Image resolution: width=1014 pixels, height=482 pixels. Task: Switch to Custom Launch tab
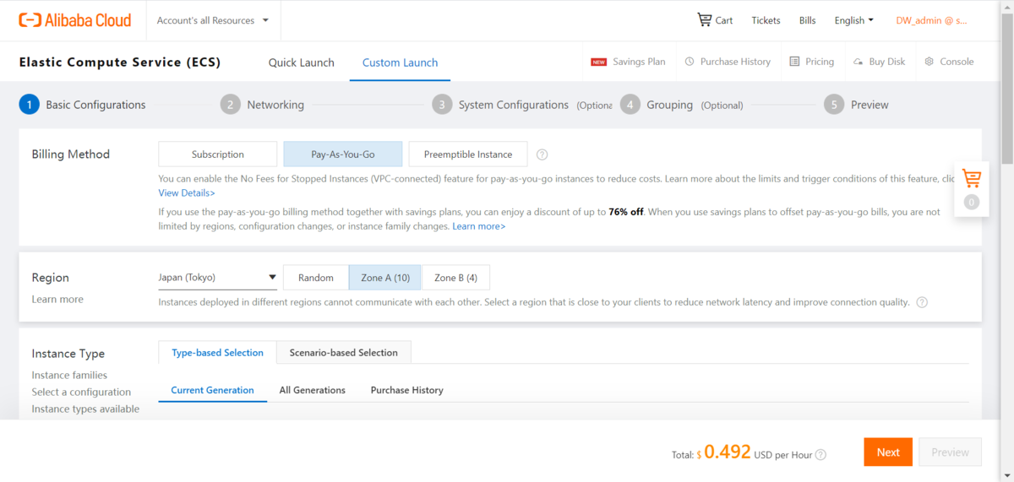point(400,62)
